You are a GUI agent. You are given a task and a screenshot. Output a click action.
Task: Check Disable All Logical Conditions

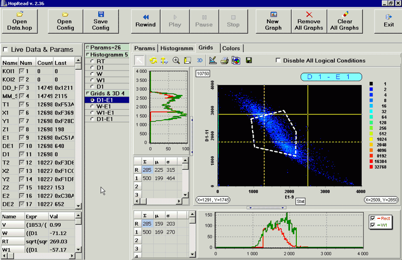point(278,61)
